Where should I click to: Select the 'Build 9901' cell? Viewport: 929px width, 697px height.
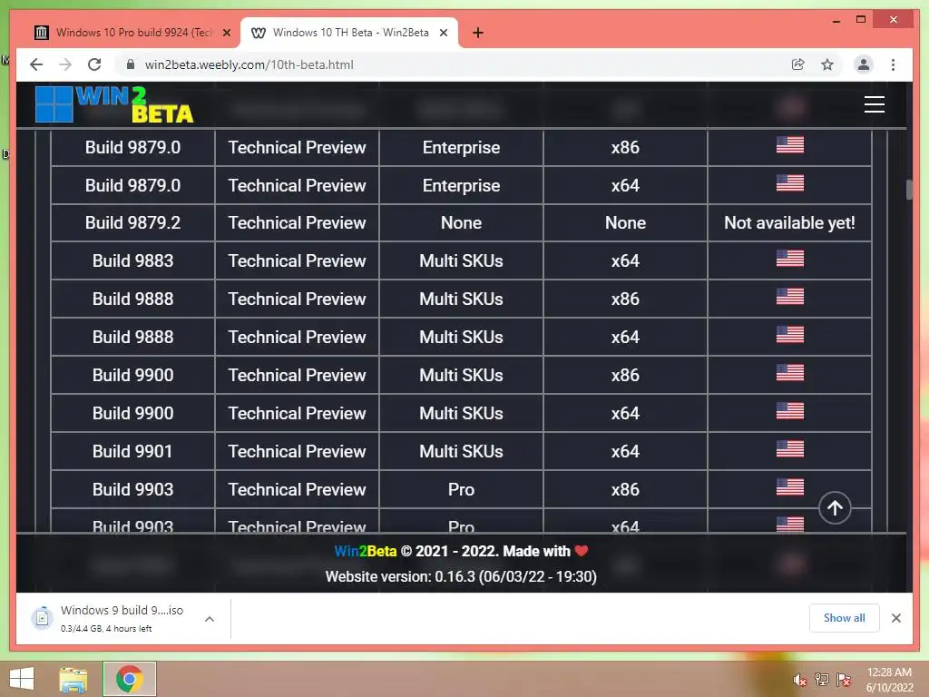click(132, 451)
